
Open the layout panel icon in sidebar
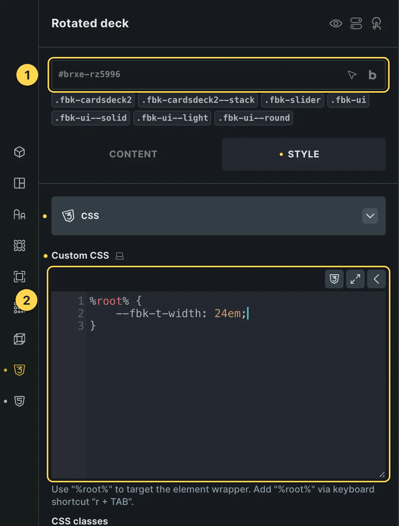tap(19, 183)
